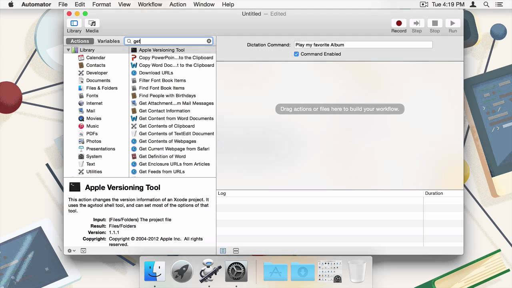The width and height of the screenshot is (512, 288).
Task: Click the Stop toolbar button
Action: 435,24
